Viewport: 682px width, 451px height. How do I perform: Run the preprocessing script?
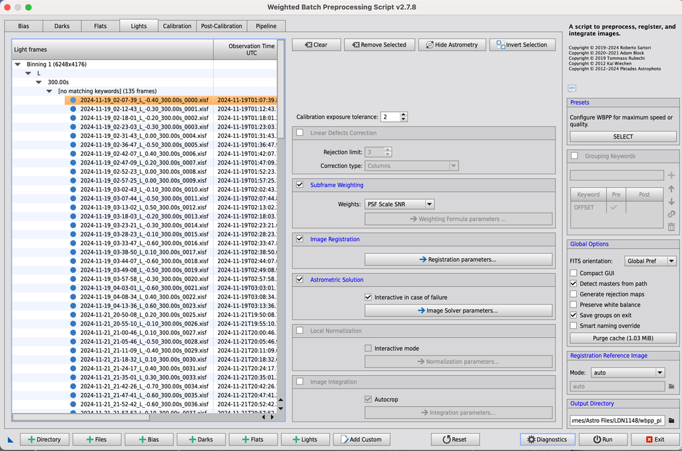(x=603, y=439)
